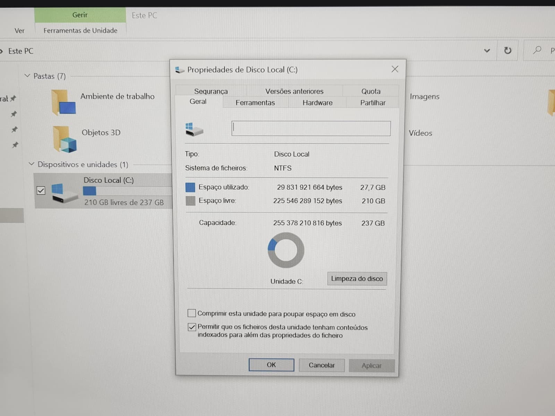The width and height of the screenshot is (555, 416).
Task: Switch to the Ferramentas tab
Action: pyautogui.click(x=255, y=102)
